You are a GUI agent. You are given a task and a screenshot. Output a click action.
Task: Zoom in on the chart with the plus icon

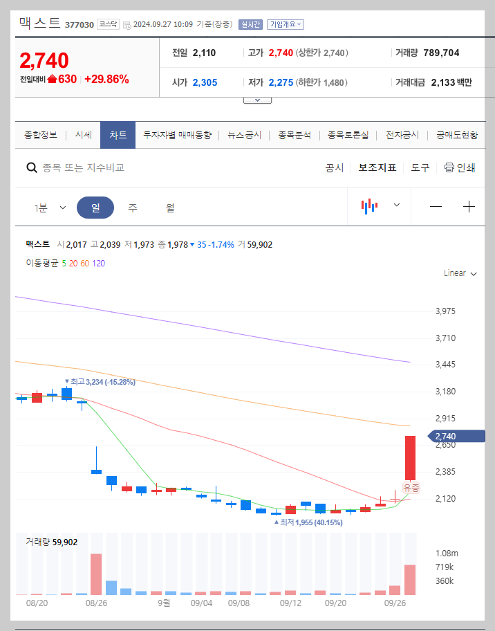[x=469, y=205]
